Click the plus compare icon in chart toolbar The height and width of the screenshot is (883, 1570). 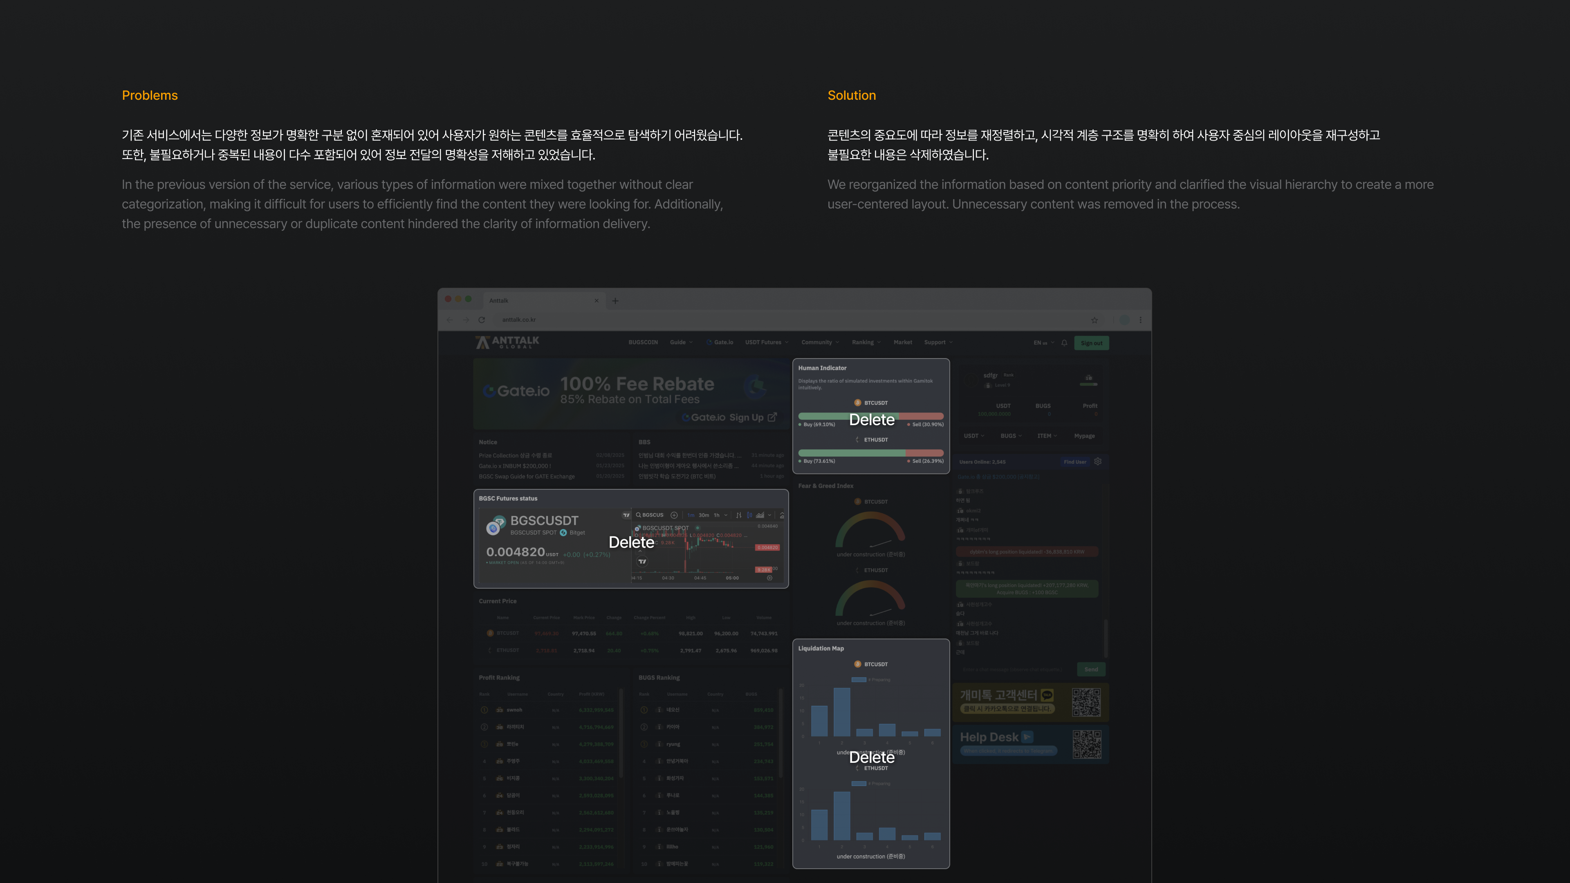point(674,515)
